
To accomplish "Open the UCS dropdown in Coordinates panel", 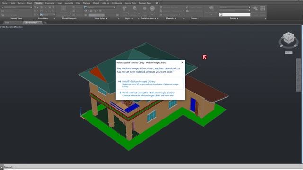I will click(47, 15).
